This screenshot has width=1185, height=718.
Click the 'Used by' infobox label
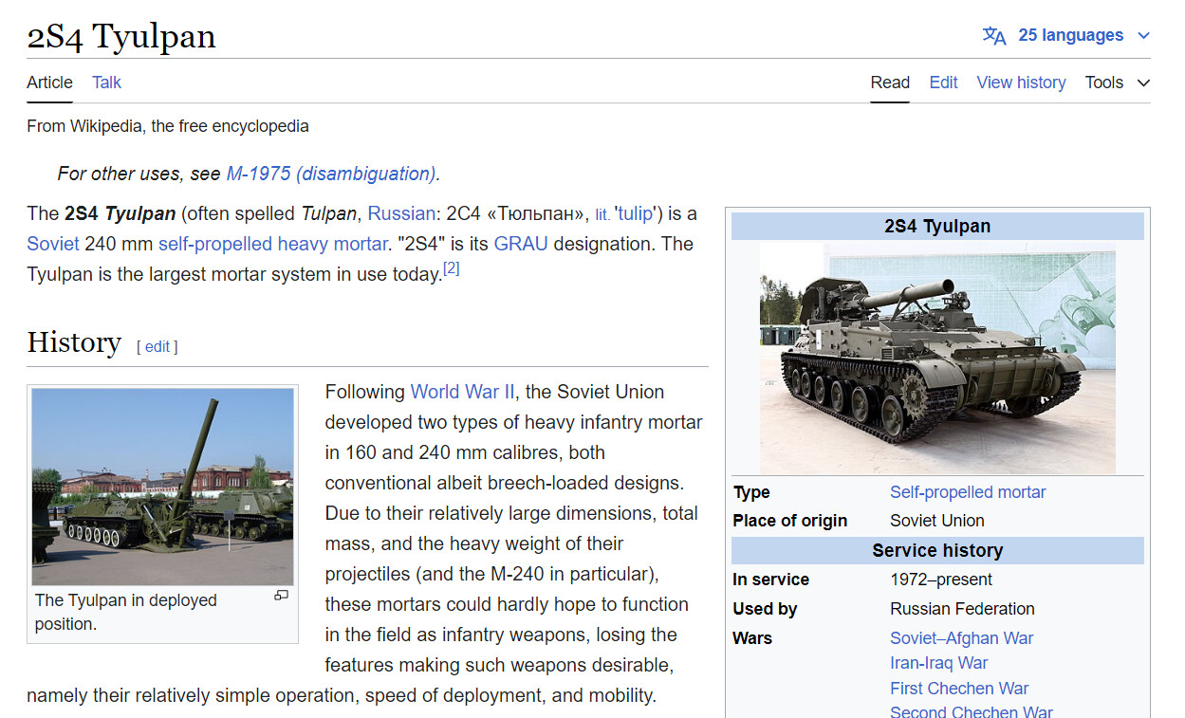pyautogui.click(x=765, y=609)
